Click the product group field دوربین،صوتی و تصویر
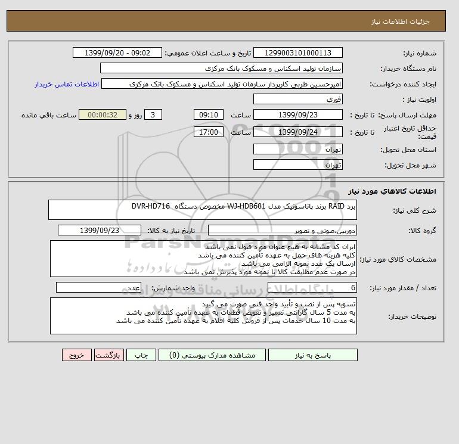The height and width of the screenshot is (444, 459). tap(282, 230)
